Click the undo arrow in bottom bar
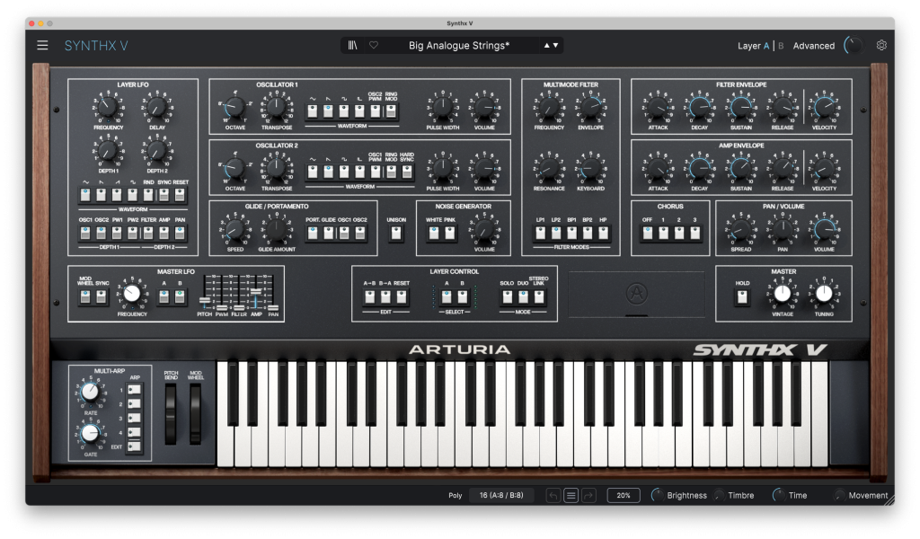Screen dimensions: 920x539 553,496
